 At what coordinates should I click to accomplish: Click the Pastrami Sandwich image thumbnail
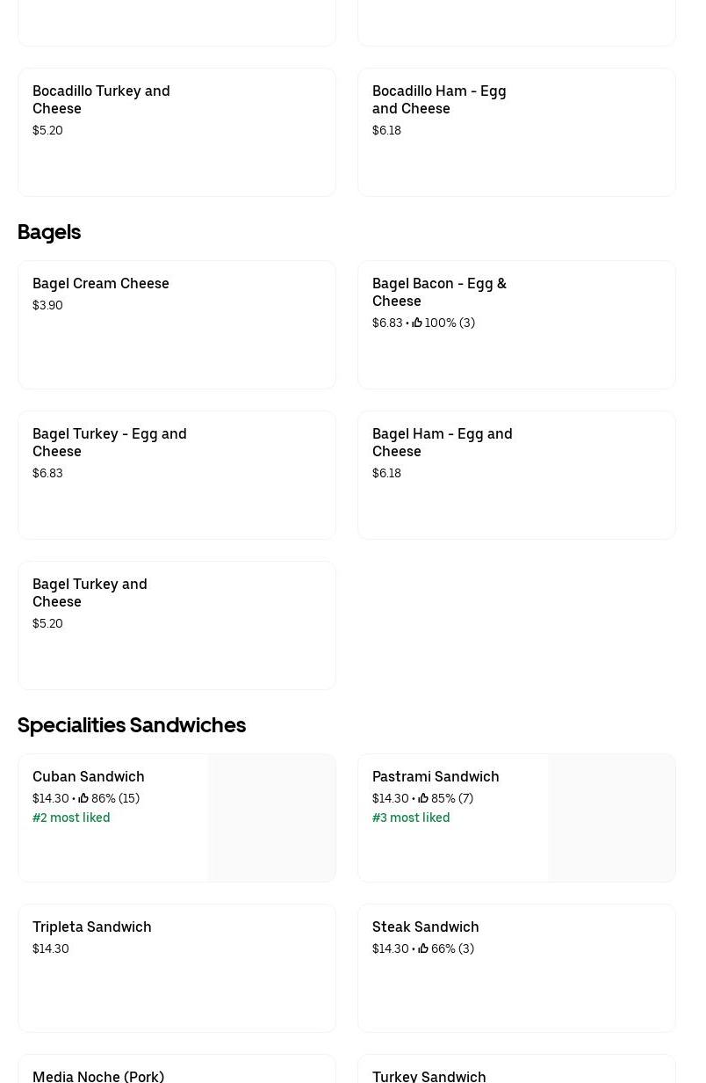point(612,818)
